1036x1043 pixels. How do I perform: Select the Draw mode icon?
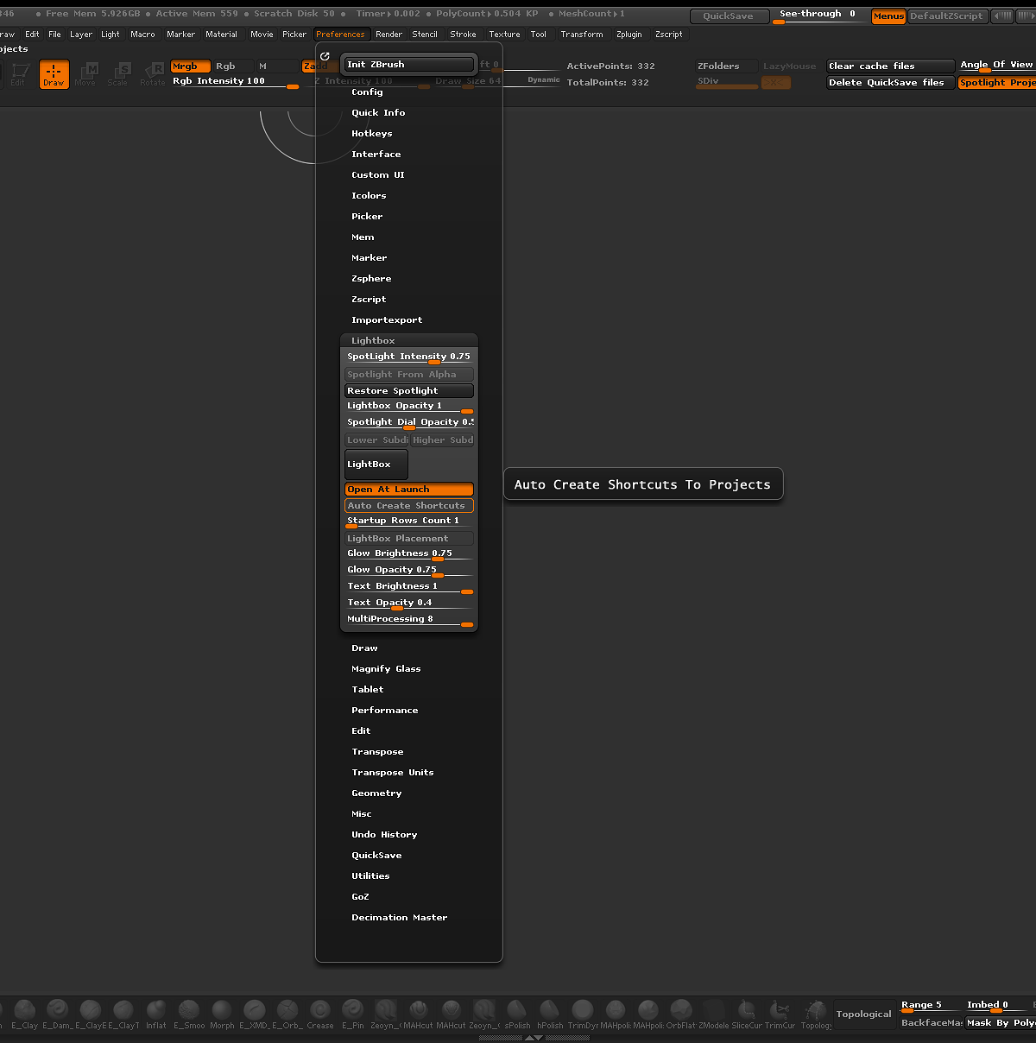pyautogui.click(x=54, y=74)
